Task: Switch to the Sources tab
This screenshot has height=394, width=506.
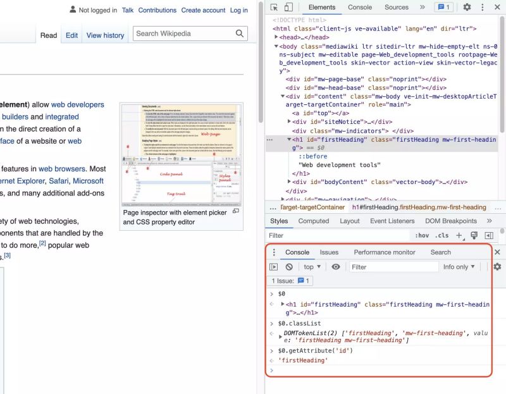Action: [397, 7]
